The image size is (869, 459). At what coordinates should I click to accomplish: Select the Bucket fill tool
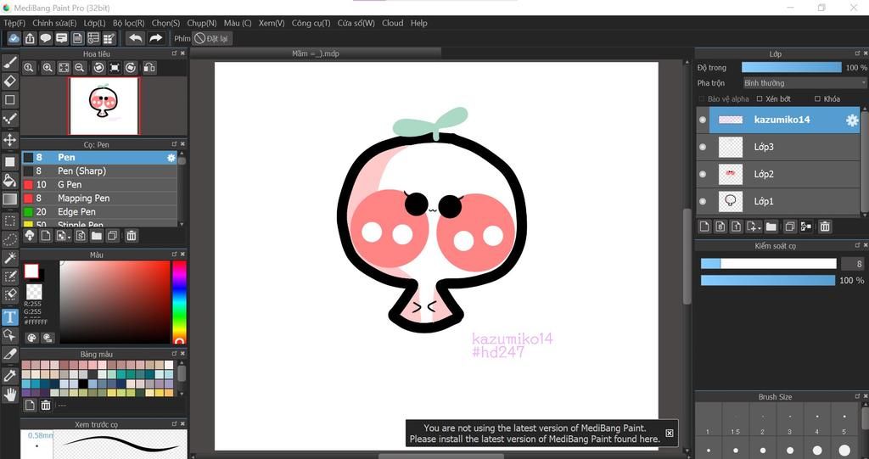[10, 180]
